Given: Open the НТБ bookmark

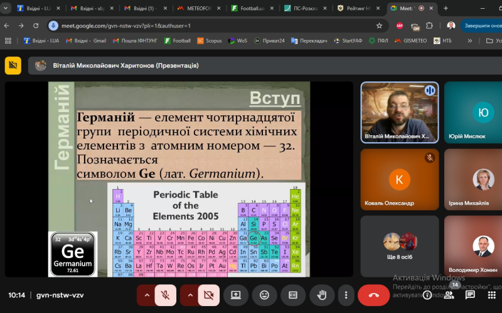Looking at the screenshot, I should pyautogui.click(x=443, y=41).
